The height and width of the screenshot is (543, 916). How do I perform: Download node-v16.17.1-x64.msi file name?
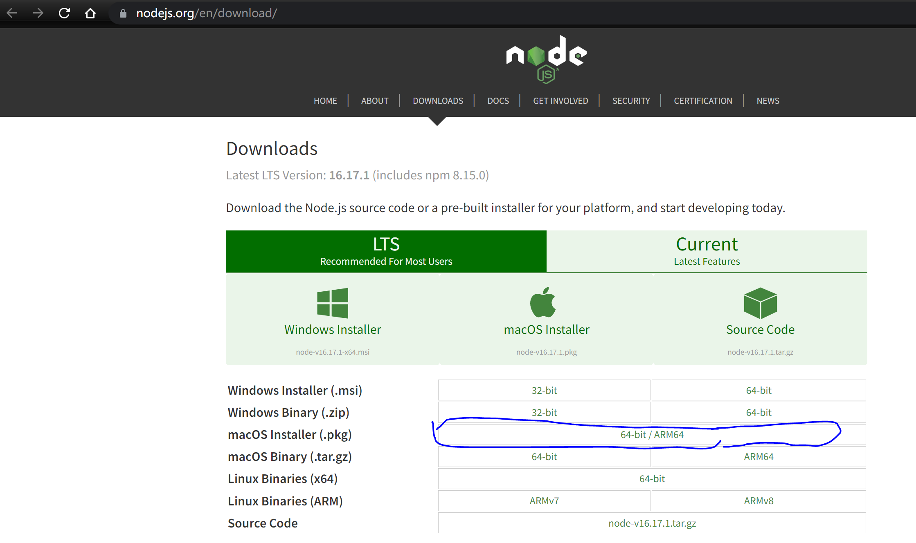[x=333, y=352]
